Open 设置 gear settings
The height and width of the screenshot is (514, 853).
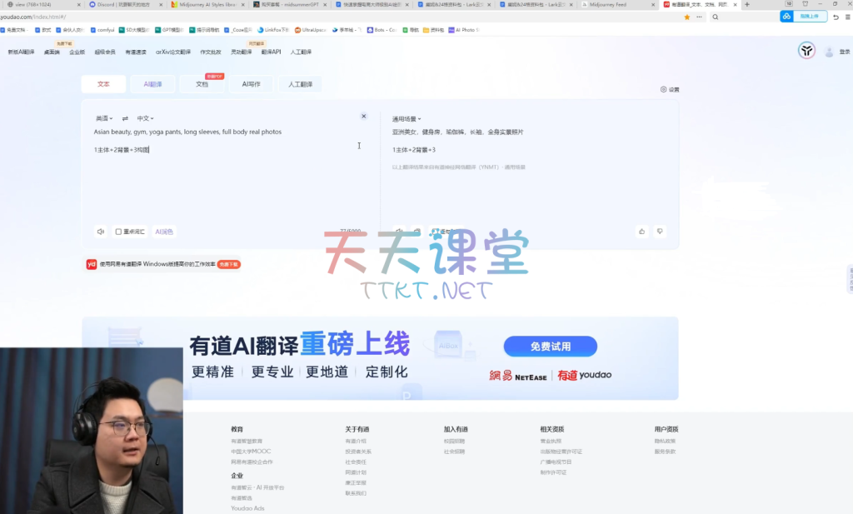coord(670,89)
